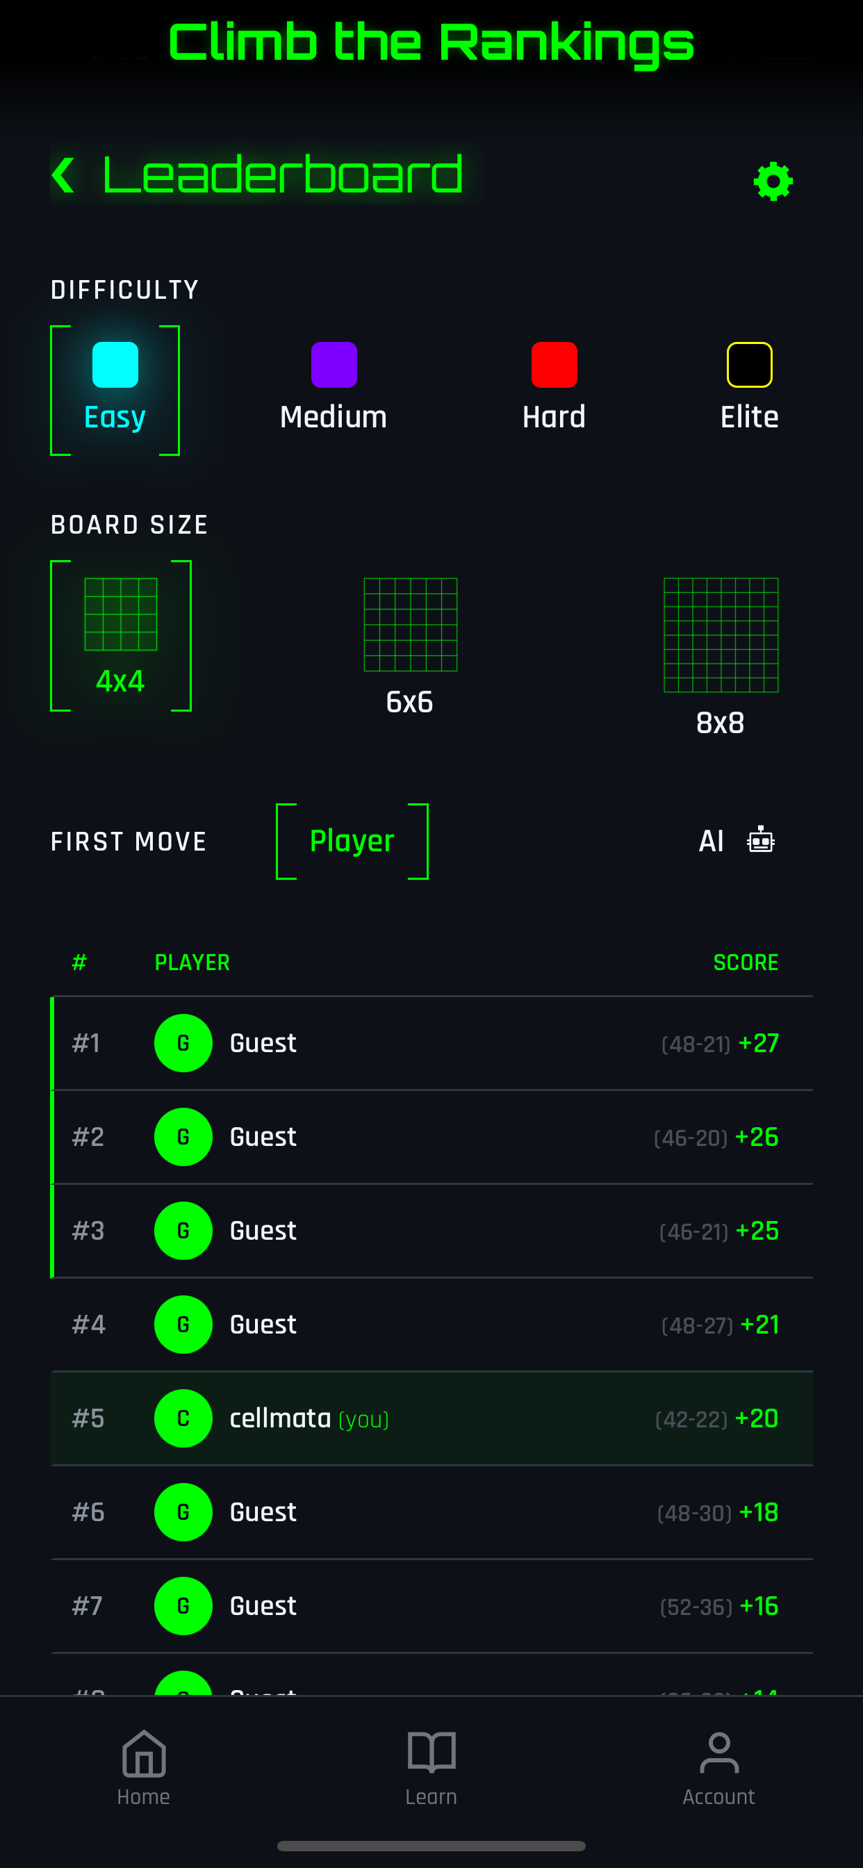This screenshot has height=1868, width=863.
Task: Tap your highlighted #5 cellmata row
Action: click(431, 1418)
